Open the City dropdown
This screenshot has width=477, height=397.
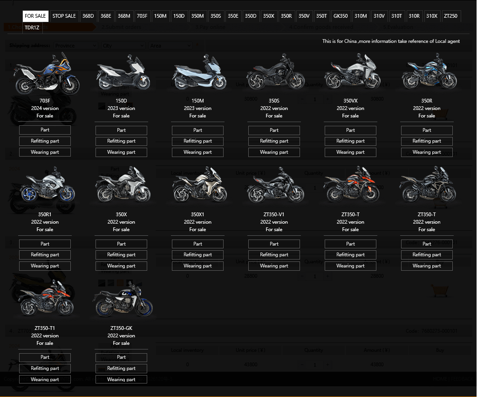click(x=123, y=46)
